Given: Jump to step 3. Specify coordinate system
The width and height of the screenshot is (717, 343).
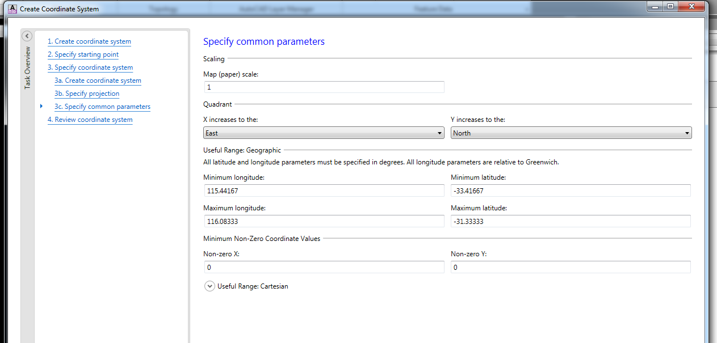Looking at the screenshot, I should (x=90, y=67).
